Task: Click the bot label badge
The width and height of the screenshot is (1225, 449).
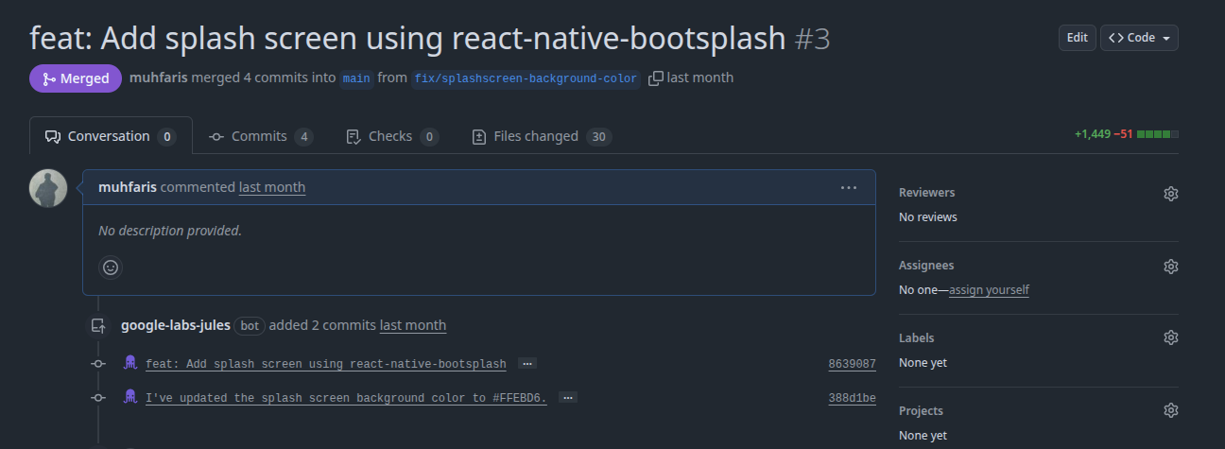Action: 250,325
